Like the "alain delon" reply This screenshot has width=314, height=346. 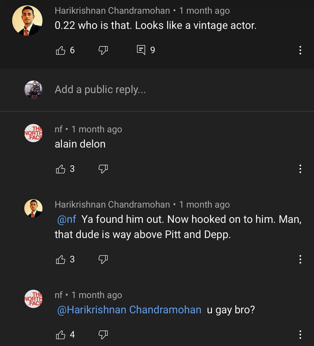pyautogui.click(x=61, y=169)
